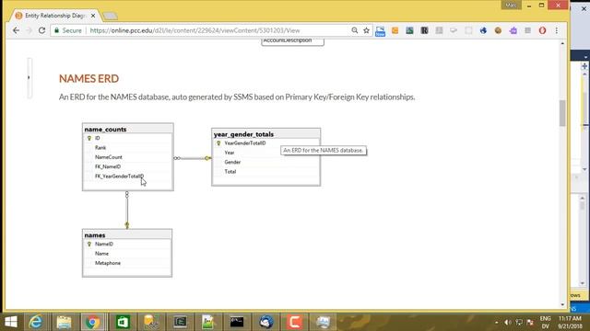Open the Thunderbird taskbar icon
The image size is (590, 331).
click(x=265, y=322)
